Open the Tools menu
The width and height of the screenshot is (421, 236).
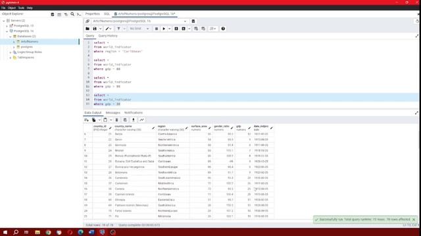coord(21,8)
